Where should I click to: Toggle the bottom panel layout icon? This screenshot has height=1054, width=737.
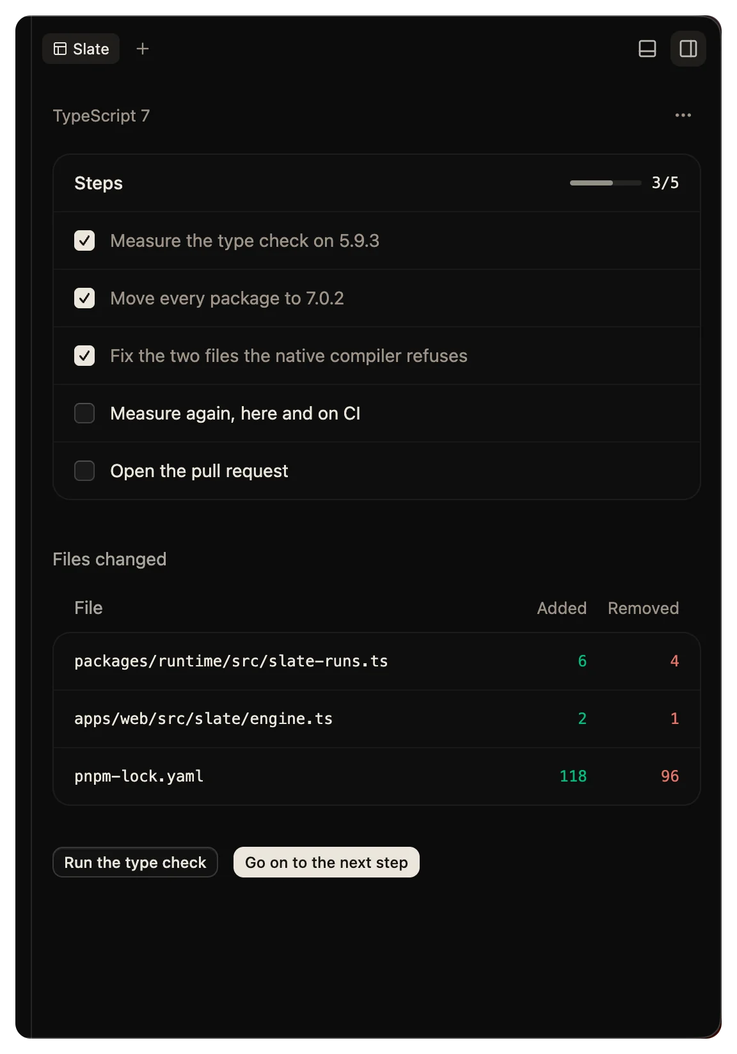coord(647,49)
